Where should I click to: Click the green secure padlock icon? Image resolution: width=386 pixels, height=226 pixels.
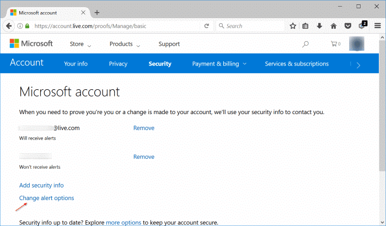[28, 26]
